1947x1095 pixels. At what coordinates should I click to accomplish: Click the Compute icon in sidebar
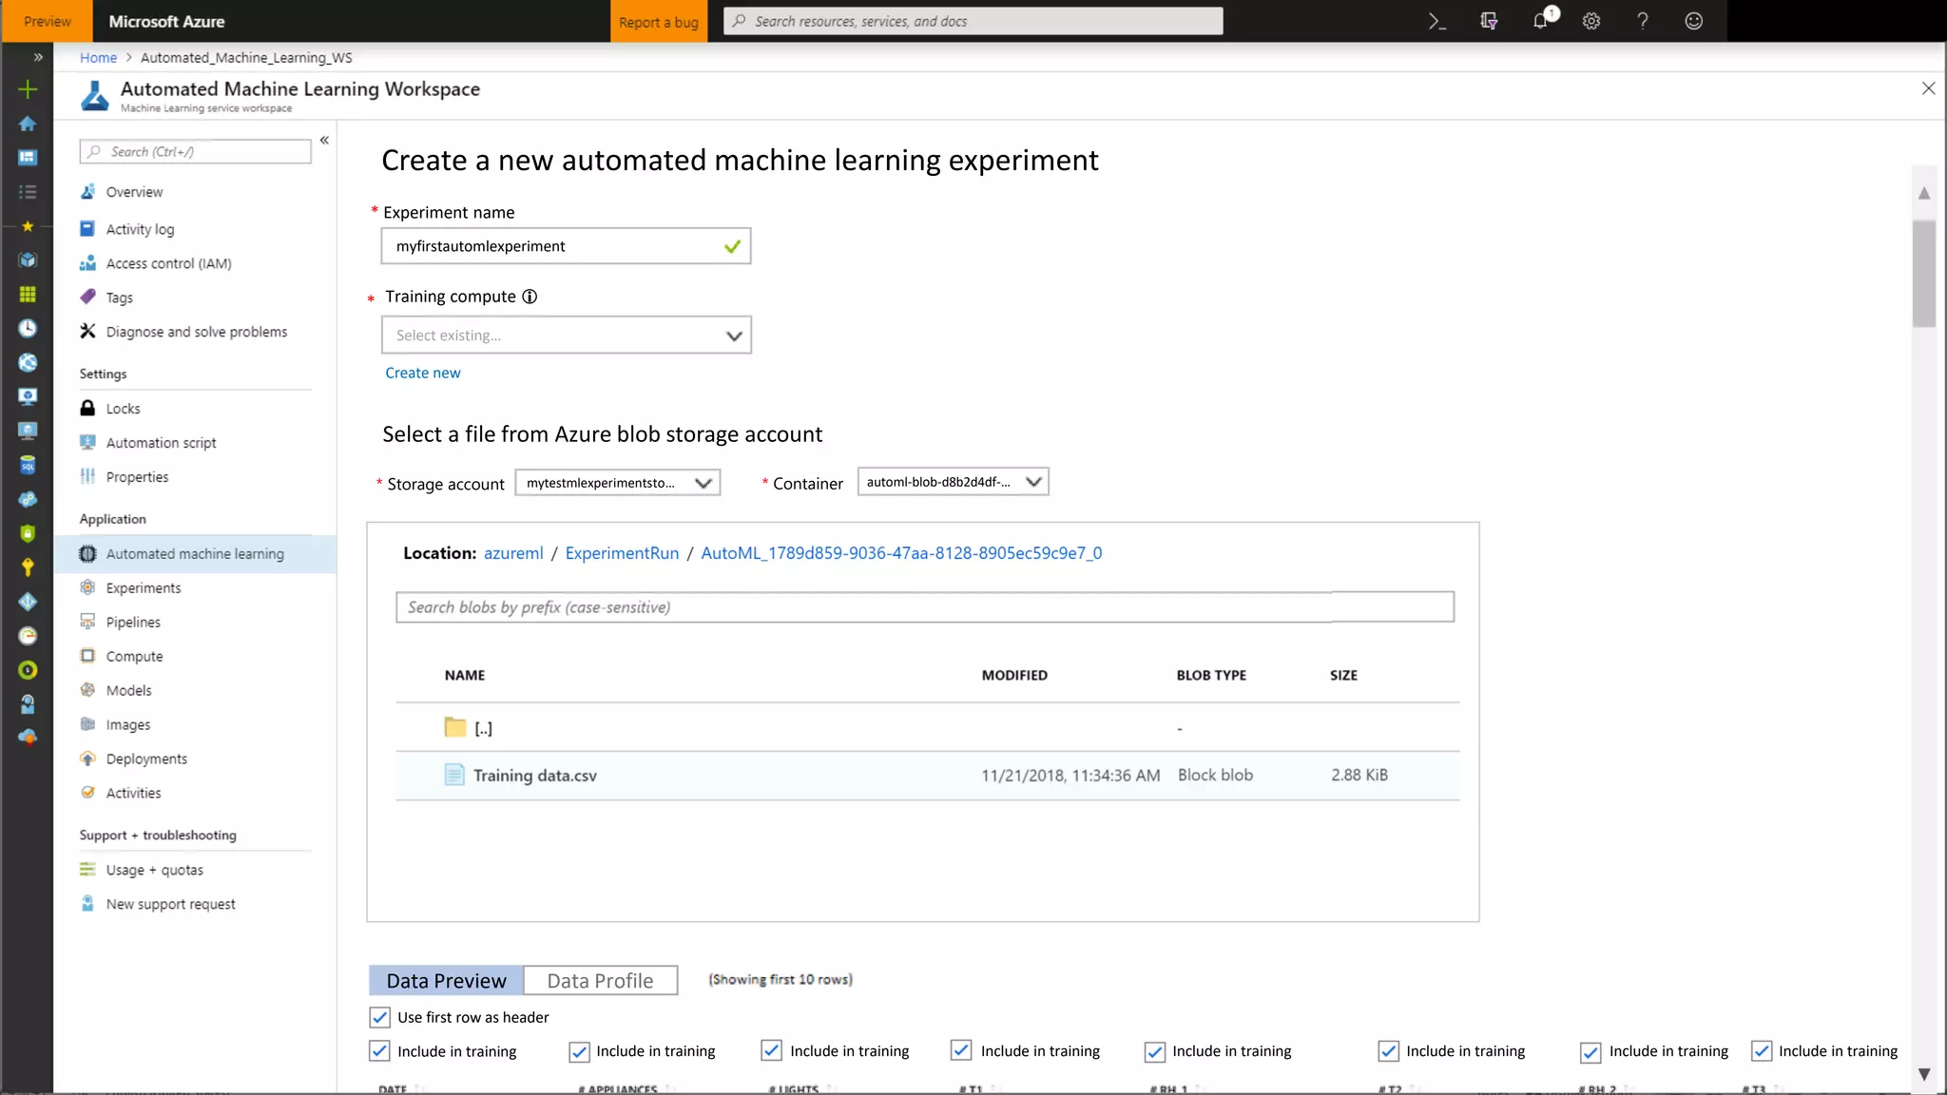pyautogui.click(x=87, y=656)
